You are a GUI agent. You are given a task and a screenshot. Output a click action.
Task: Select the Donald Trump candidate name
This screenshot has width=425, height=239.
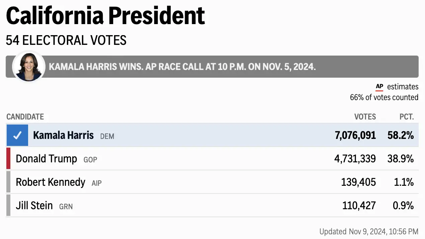click(47, 159)
